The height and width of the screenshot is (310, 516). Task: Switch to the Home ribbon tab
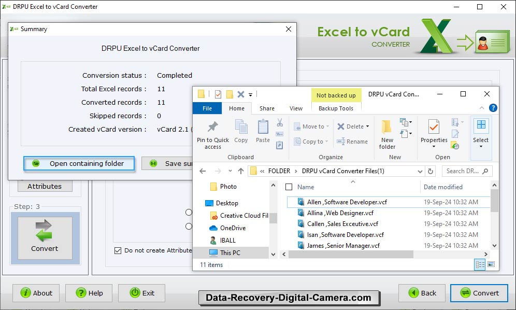tap(237, 108)
